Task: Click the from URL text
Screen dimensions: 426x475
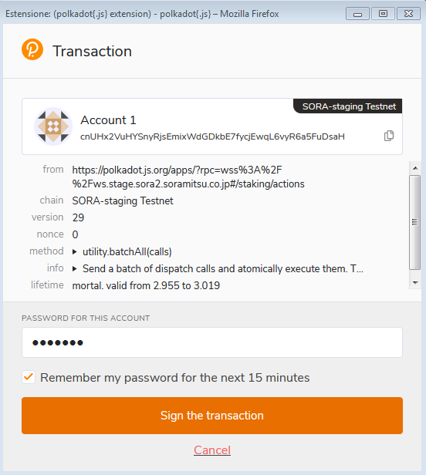Action: (x=188, y=177)
